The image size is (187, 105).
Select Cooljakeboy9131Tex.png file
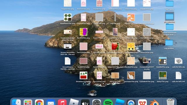147,61
